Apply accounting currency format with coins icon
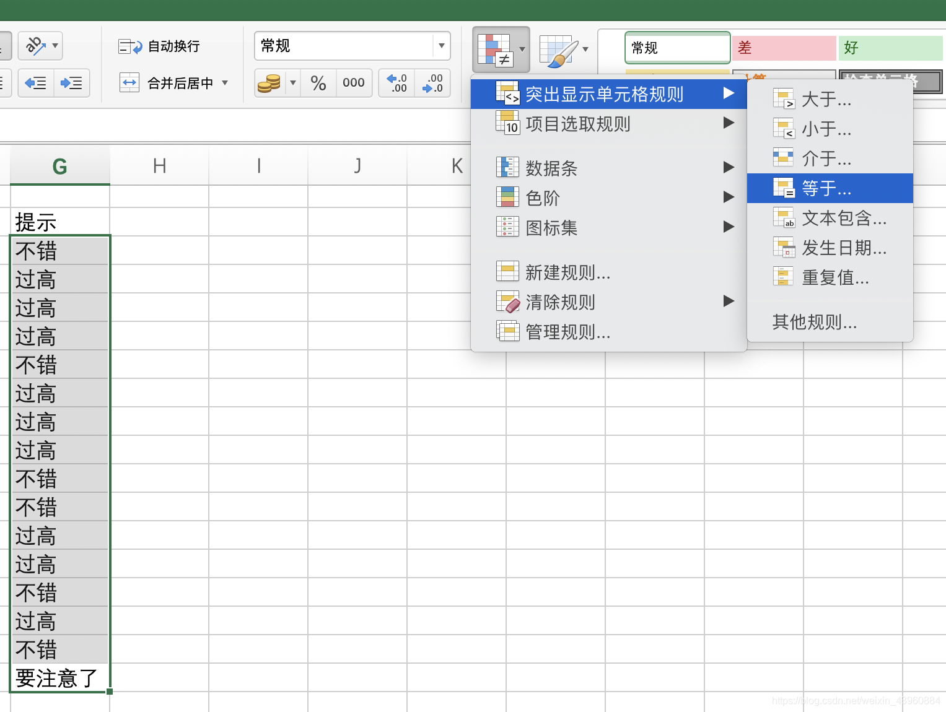Image resolution: width=946 pixels, height=712 pixels. click(x=269, y=83)
